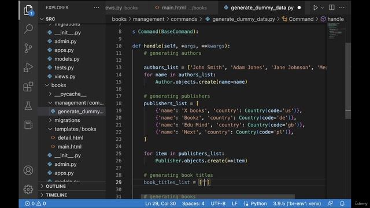Click "Author.objects.create(name=name)" on line 15
The image size is (370, 208).
click(x=201, y=82)
